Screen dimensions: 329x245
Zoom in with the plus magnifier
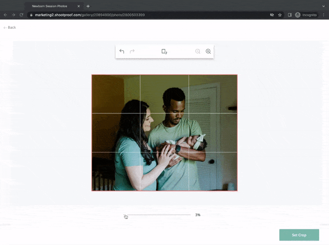pyautogui.click(x=208, y=51)
